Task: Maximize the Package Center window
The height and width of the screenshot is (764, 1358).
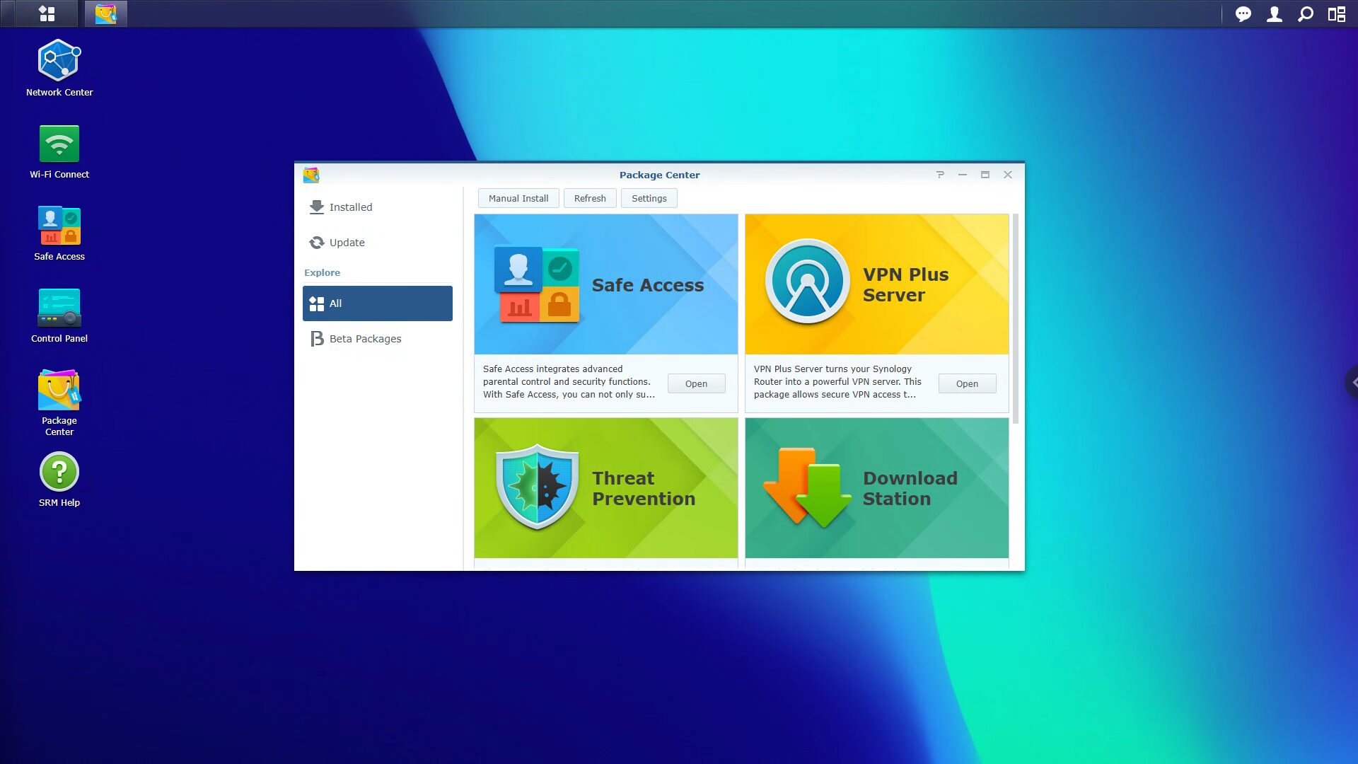Action: point(985,175)
